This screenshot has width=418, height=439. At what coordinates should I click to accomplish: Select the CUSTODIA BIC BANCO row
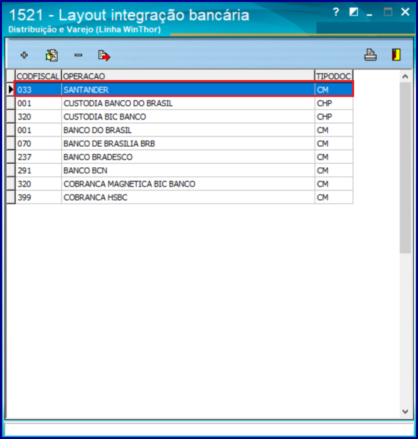tap(184, 117)
